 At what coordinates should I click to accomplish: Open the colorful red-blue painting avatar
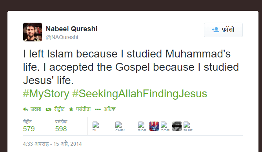coord(154,126)
